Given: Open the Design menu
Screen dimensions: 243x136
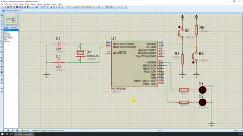Looking at the screenshot, I should pos(21,4).
